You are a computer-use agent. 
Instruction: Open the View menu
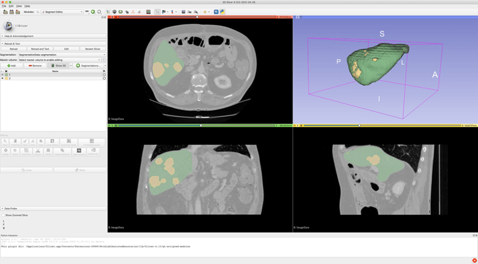pyautogui.click(x=19, y=6)
